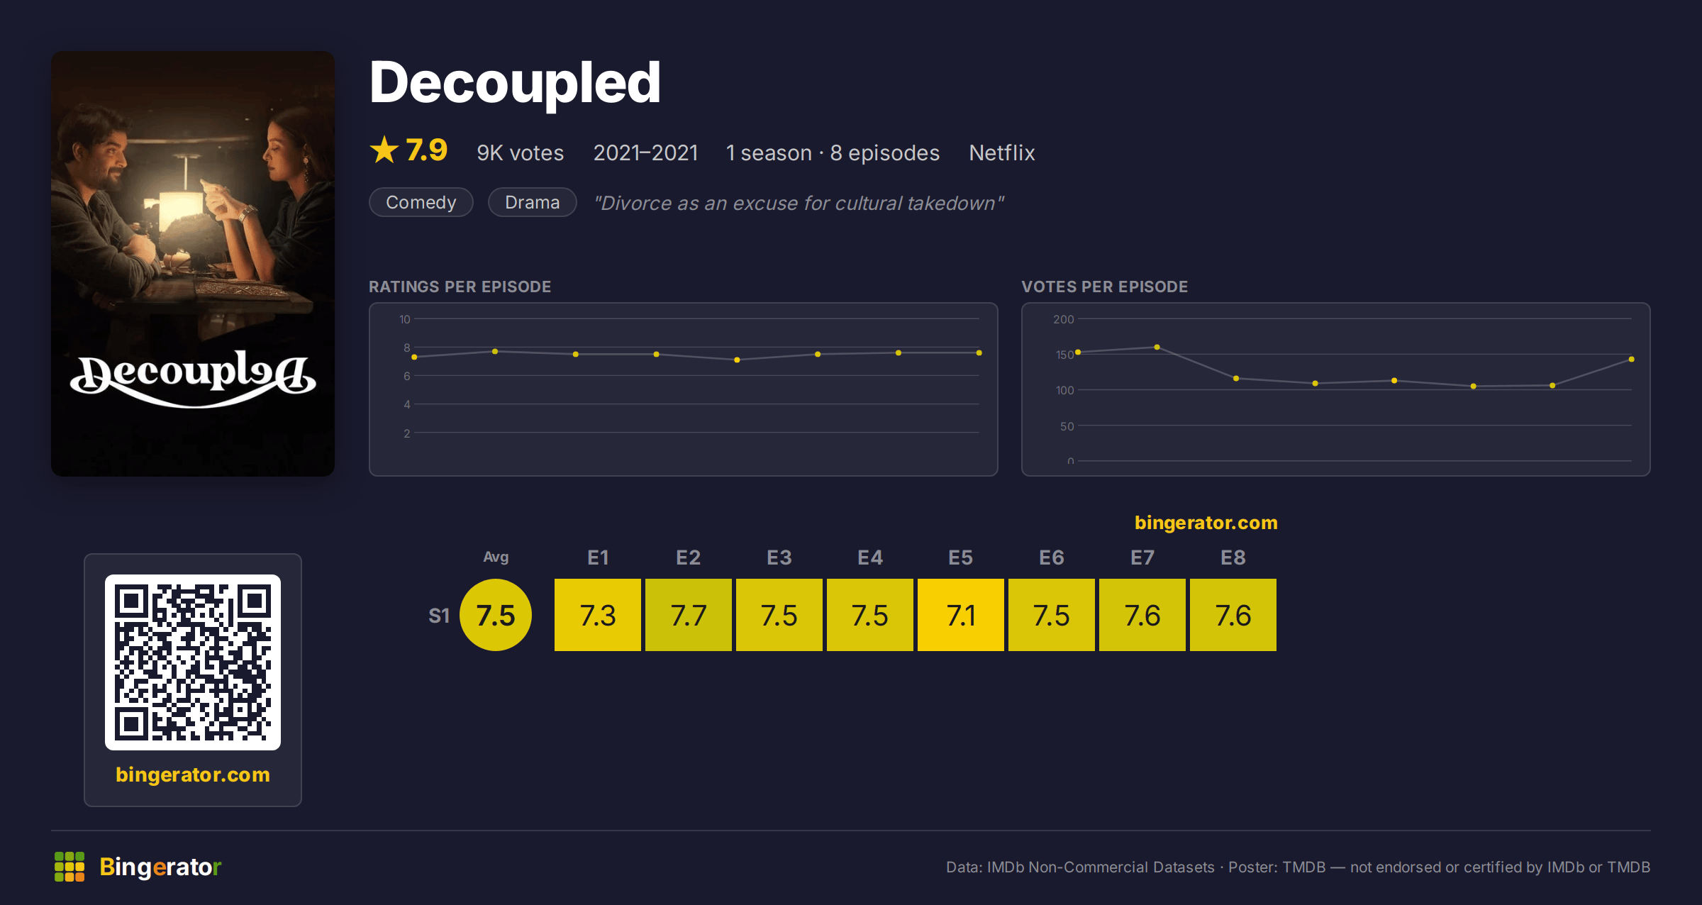Click episode E8 rating tile
1702x905 pixels.
pyautogui.click(x=1233, y=615)
